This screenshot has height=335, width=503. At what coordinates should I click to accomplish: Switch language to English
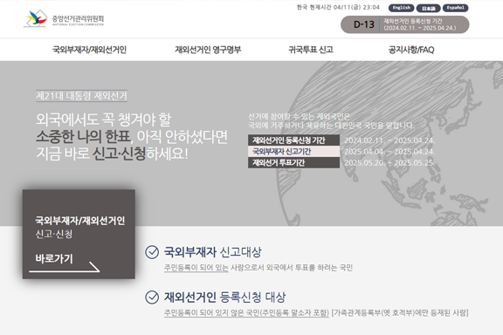point(402,8)
